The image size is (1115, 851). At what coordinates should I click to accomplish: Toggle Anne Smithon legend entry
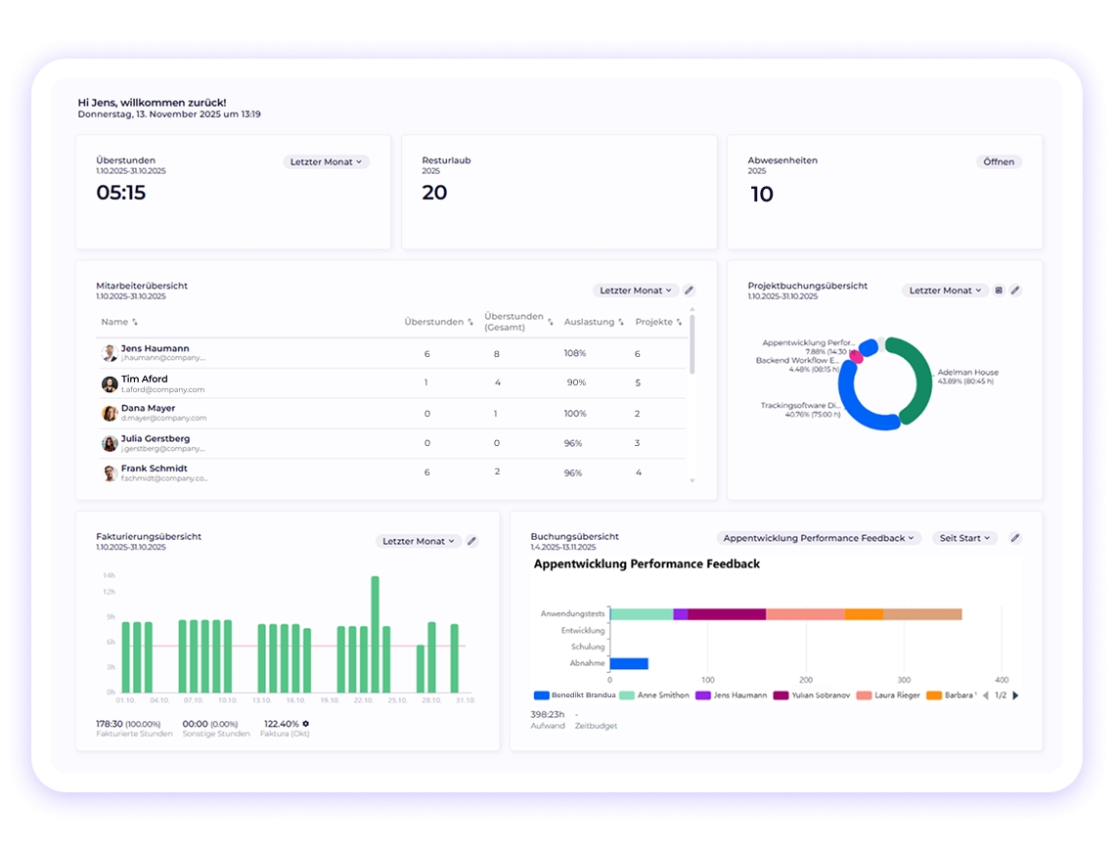[654, 695]
